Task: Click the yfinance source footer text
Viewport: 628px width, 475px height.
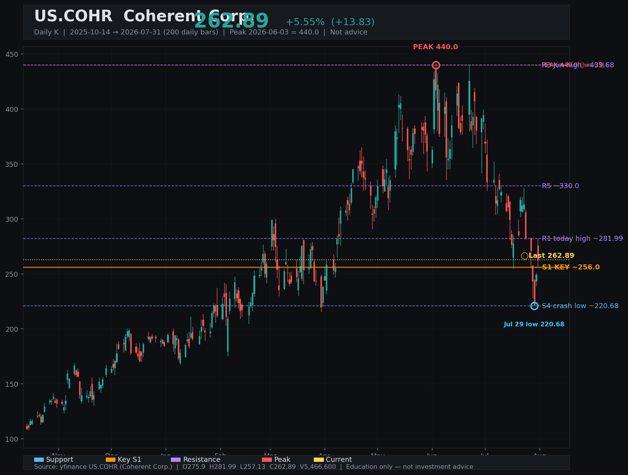Action: pos(103,467)
